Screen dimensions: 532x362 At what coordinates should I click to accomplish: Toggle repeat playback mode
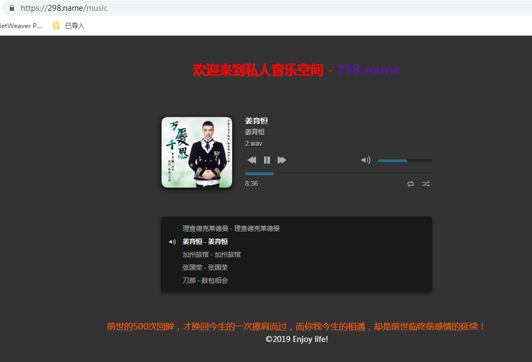tap(411, 184)
